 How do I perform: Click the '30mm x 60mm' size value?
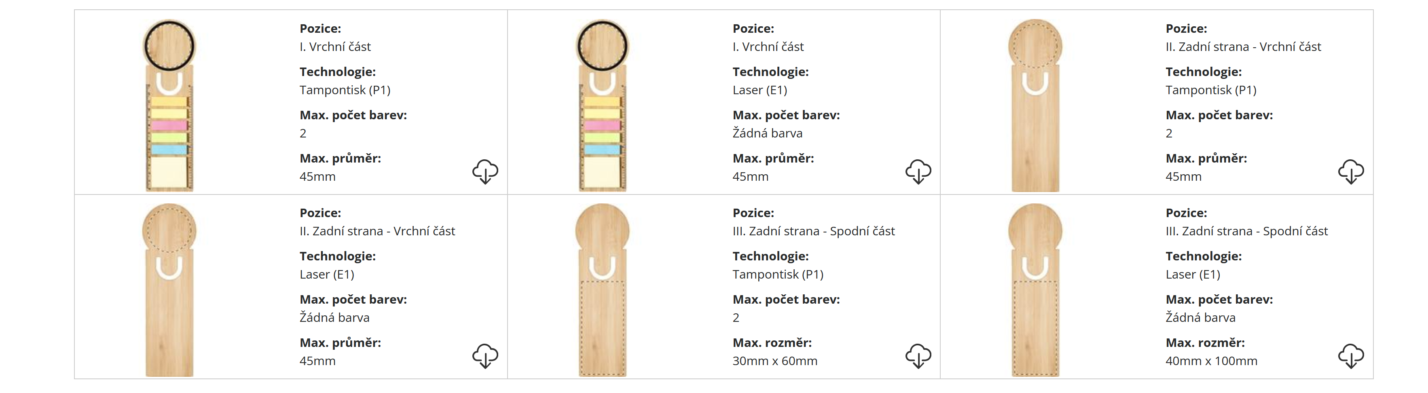[774, 361]
